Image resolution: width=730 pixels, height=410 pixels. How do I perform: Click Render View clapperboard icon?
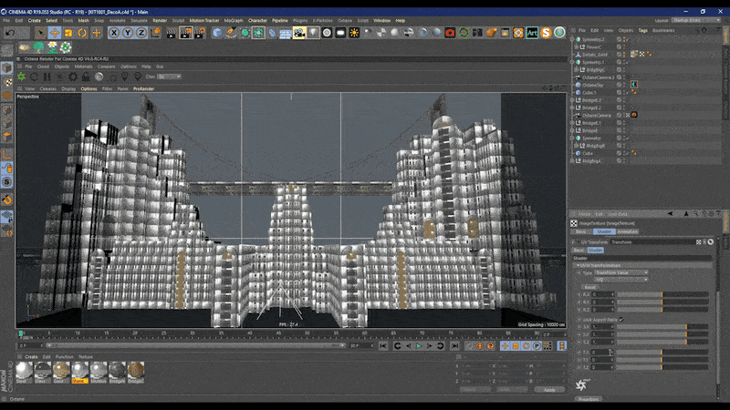click(172, 33)
